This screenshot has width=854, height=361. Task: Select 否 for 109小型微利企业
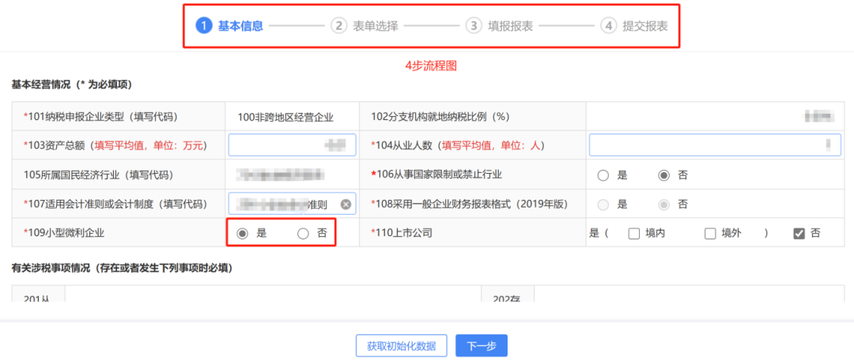click(x=303, y=233)
